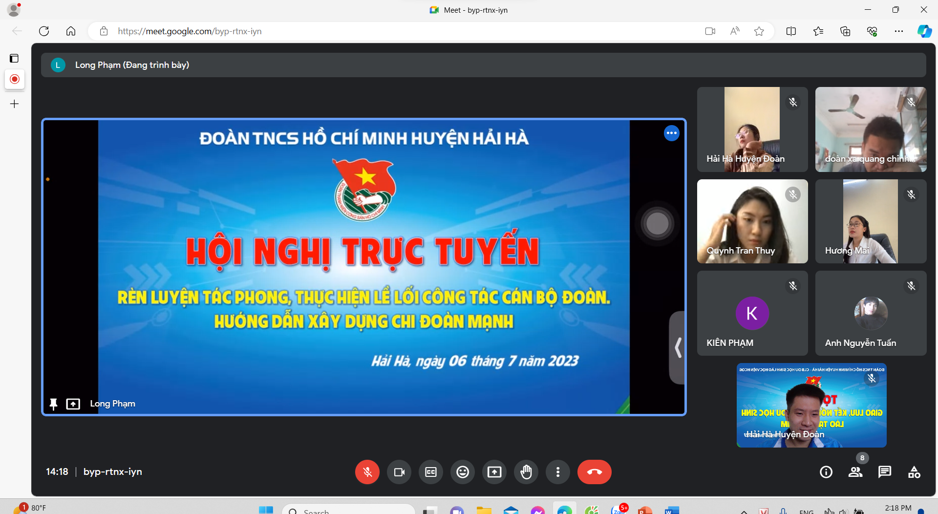Click the KIÊN PHẠM participant tile
Viewport: 938px width, 514px height.
(x=752, y=313)
